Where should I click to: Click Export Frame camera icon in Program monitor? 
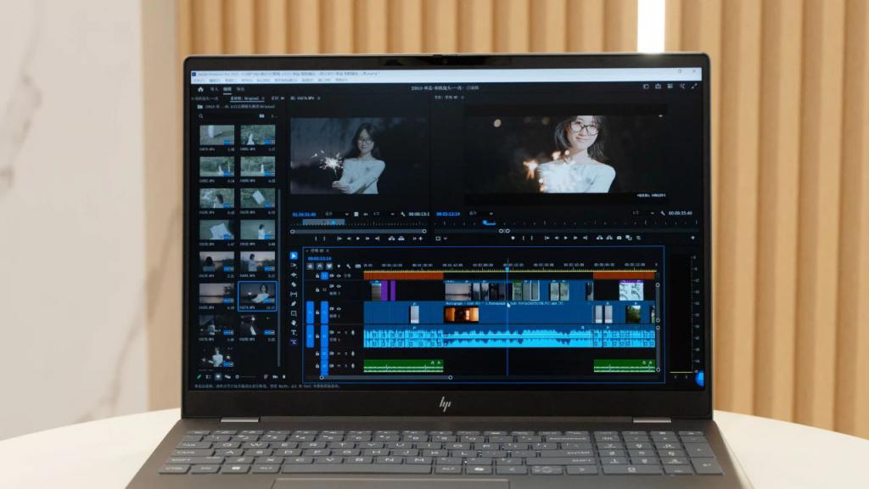619,238
